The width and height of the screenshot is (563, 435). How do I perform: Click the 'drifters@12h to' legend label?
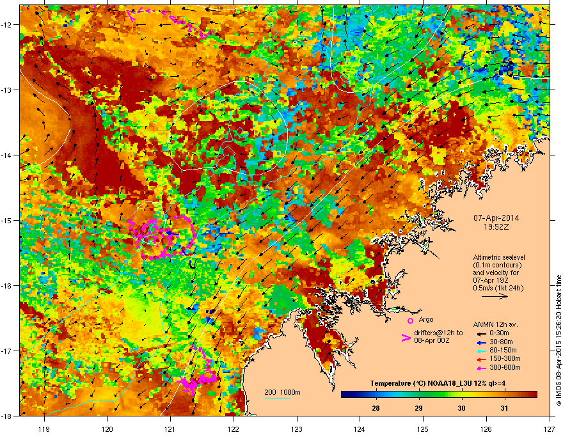point(438,333)
